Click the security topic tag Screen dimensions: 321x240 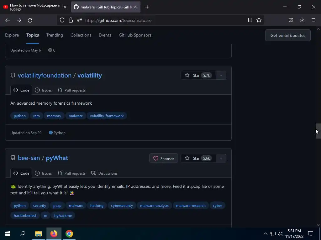[39, 206]
